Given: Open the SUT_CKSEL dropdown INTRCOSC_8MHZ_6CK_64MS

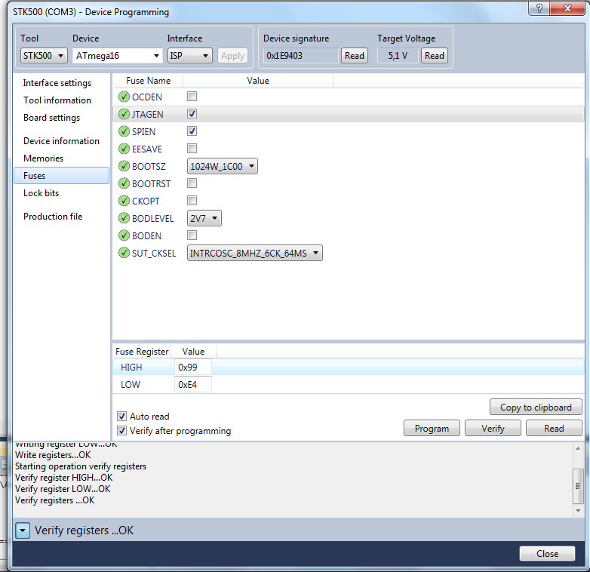Looking at the screenshot, I should [255, 253].
